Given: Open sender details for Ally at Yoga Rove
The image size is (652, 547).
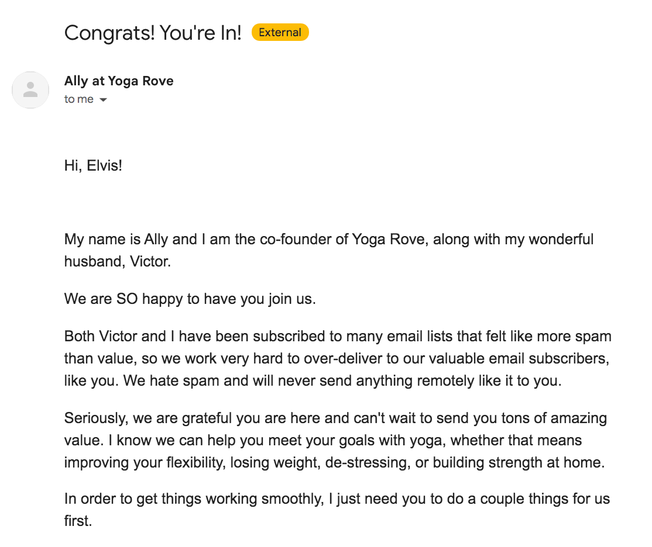Looking at the screenshot, I should pos(118,81).
